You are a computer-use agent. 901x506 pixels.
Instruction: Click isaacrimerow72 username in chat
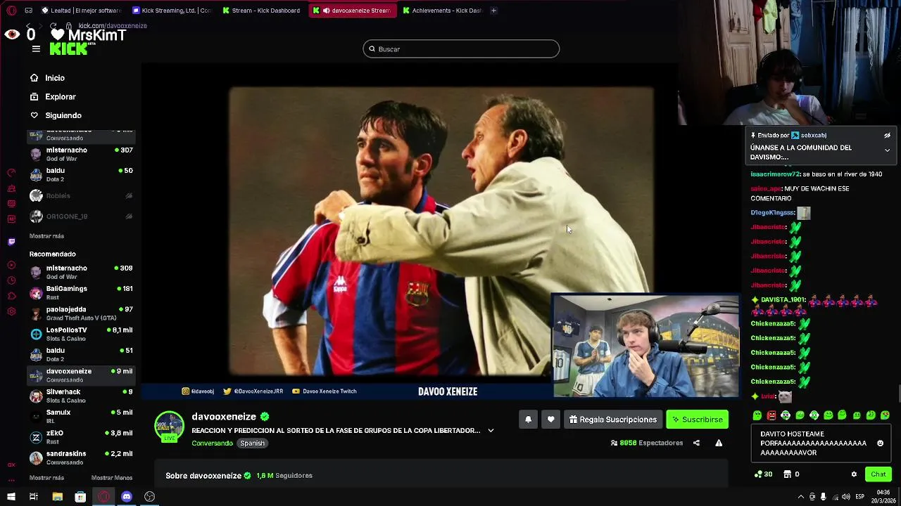point(775,174)
